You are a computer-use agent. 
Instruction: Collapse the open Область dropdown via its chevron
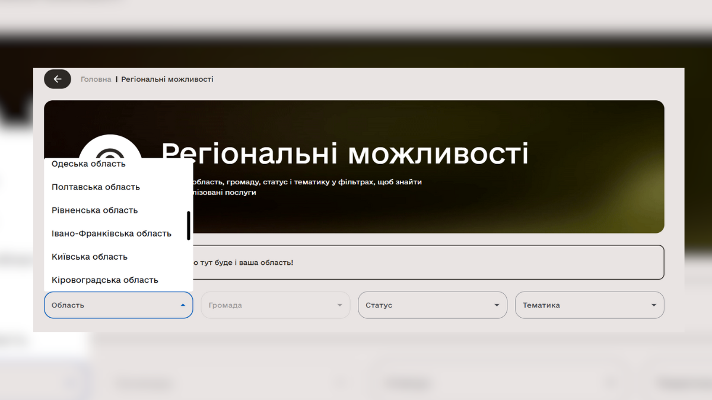click(183, 305)
